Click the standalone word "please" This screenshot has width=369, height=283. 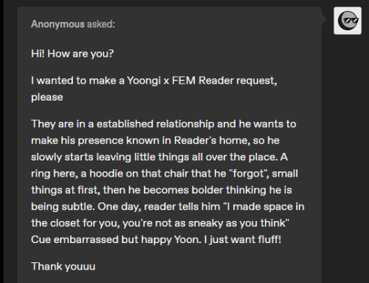click(x=47, y=98)
